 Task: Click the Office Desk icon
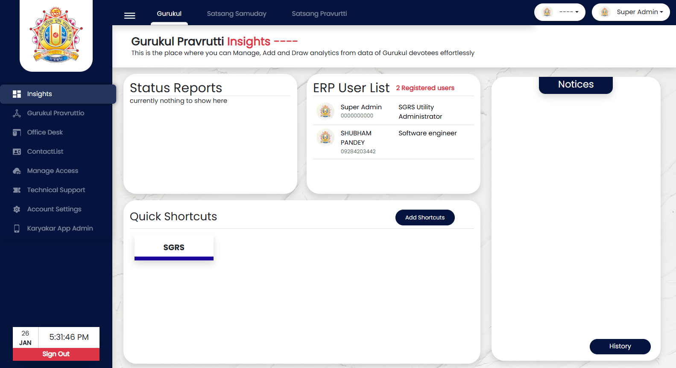tap(17, 132)
